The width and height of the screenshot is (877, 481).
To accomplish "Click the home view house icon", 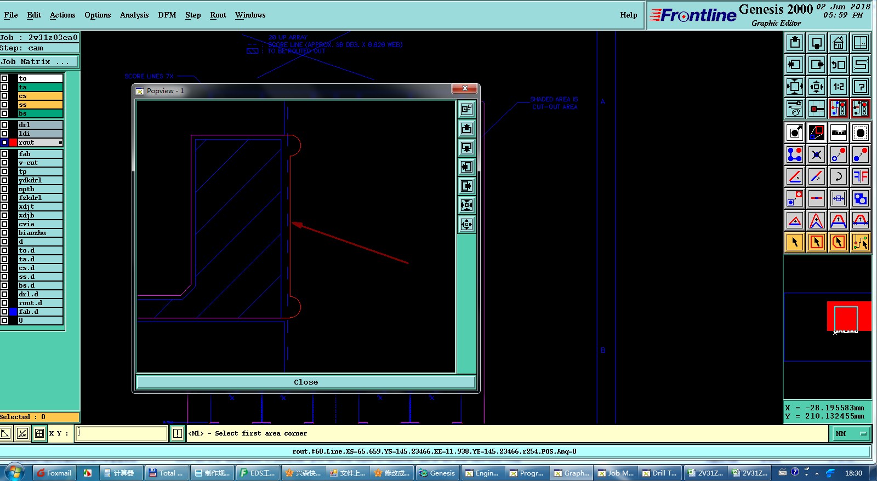I will tap(839, 43).
